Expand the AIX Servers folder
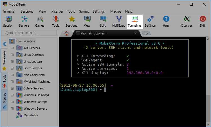 pyautogui.click(x=12, y=48)
